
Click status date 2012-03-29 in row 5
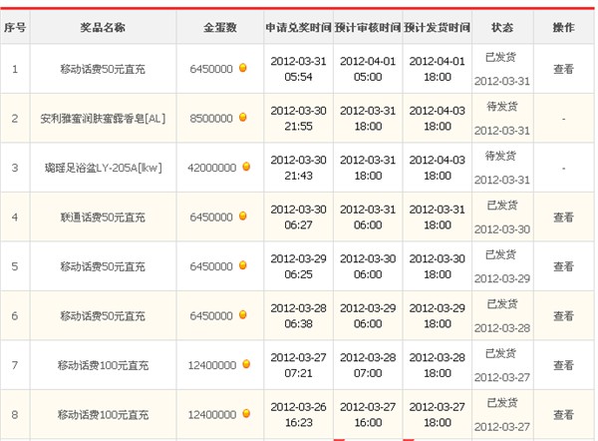click(502, 278)
